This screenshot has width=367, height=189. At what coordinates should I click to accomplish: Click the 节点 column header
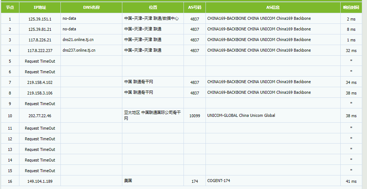point(10,7)
